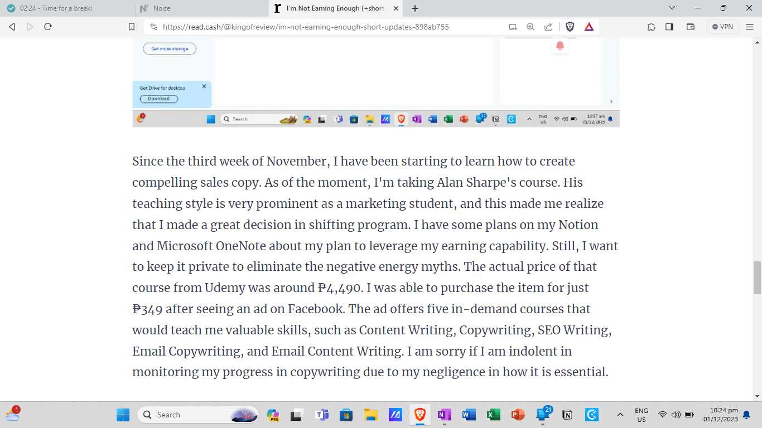
Task: Click the ENG US language indicator
Action: (x=642, y=415)
